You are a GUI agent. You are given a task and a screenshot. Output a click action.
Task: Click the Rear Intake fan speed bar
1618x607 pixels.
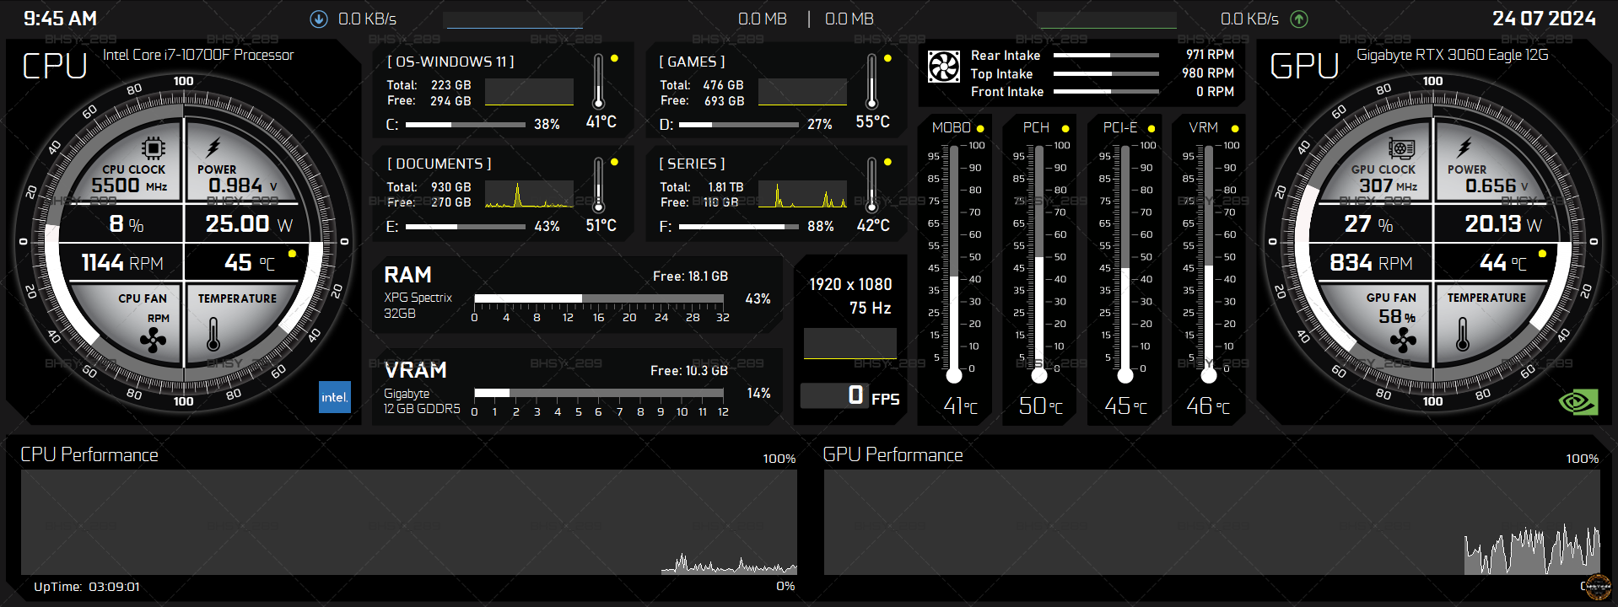[1106, 55]
